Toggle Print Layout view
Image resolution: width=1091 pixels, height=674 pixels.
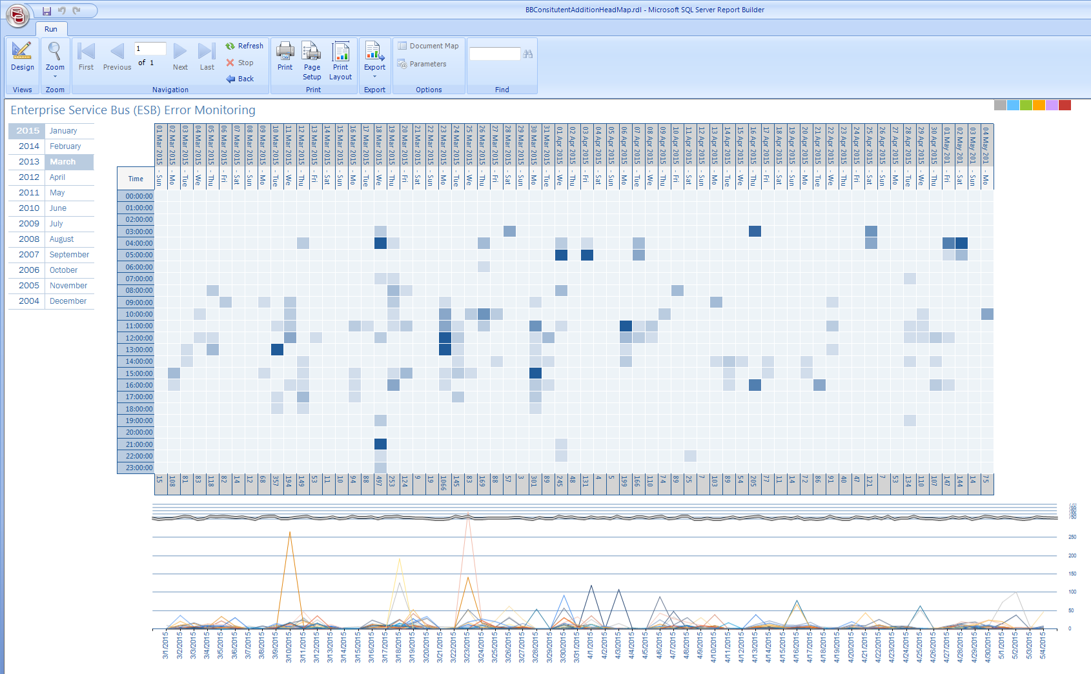(x=340, y=61)
